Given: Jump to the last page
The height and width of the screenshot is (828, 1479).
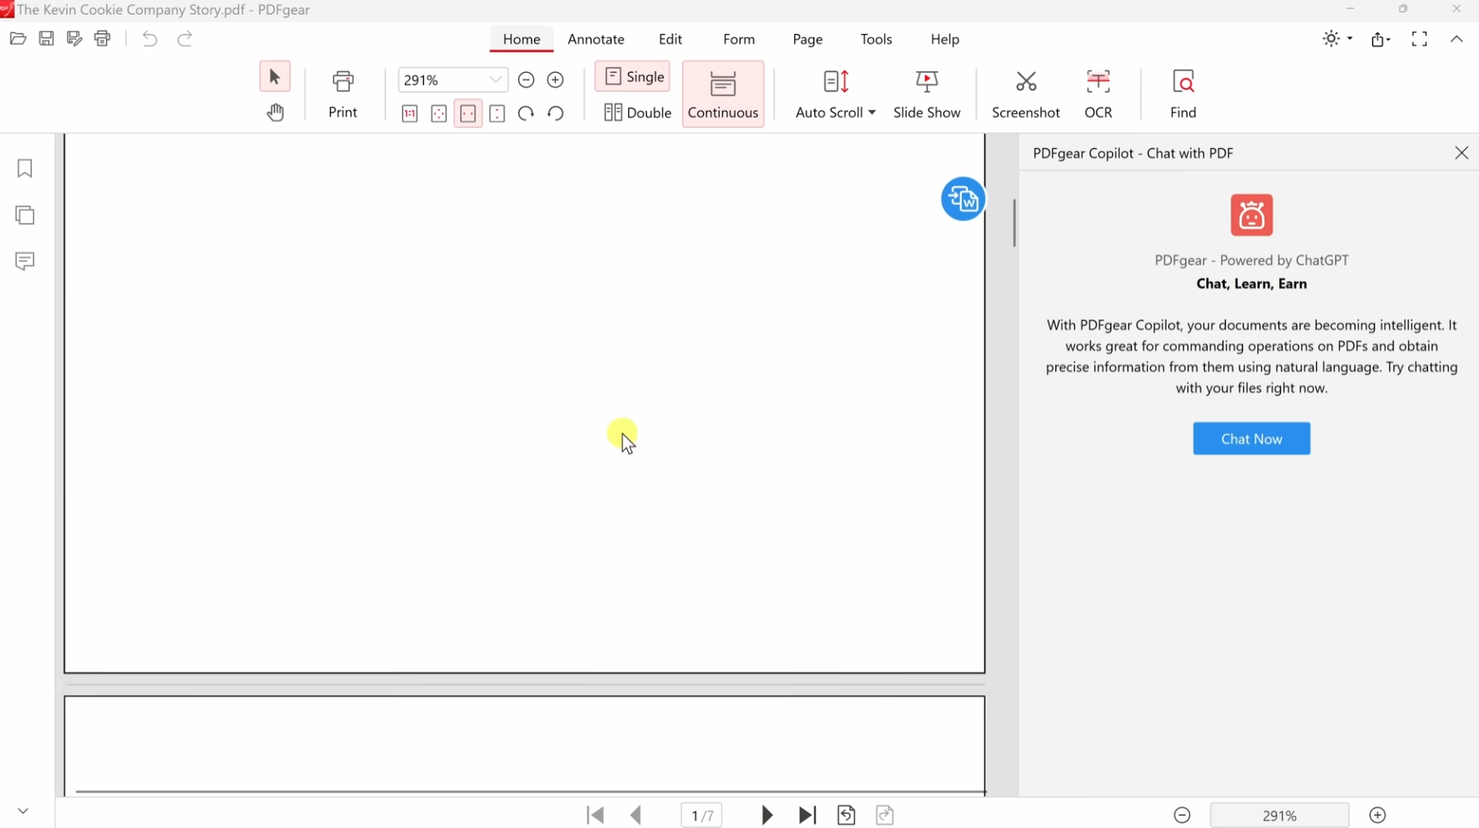Looking at the screenshot, I should pyautogui.click(x=807, y=815).
